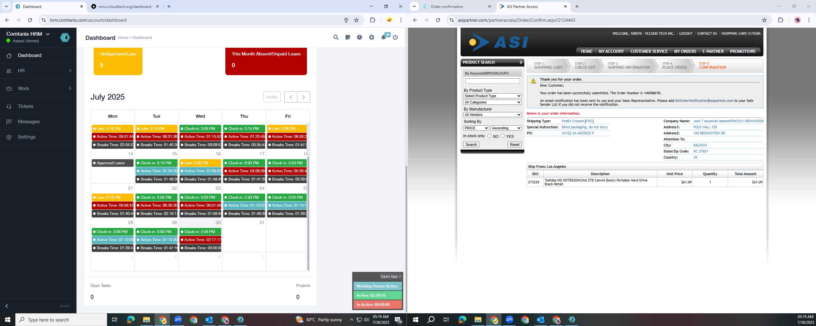
Task: Click the keyword/MPN/SKU search field
Action: click(x=492, y=81)
